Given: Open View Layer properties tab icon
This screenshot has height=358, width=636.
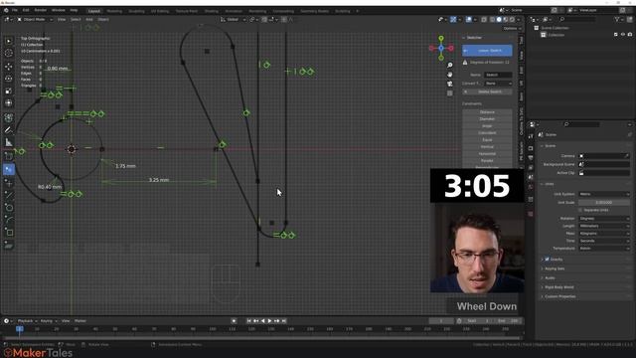Looking at the screenshot, I should [x=531, y=168].
